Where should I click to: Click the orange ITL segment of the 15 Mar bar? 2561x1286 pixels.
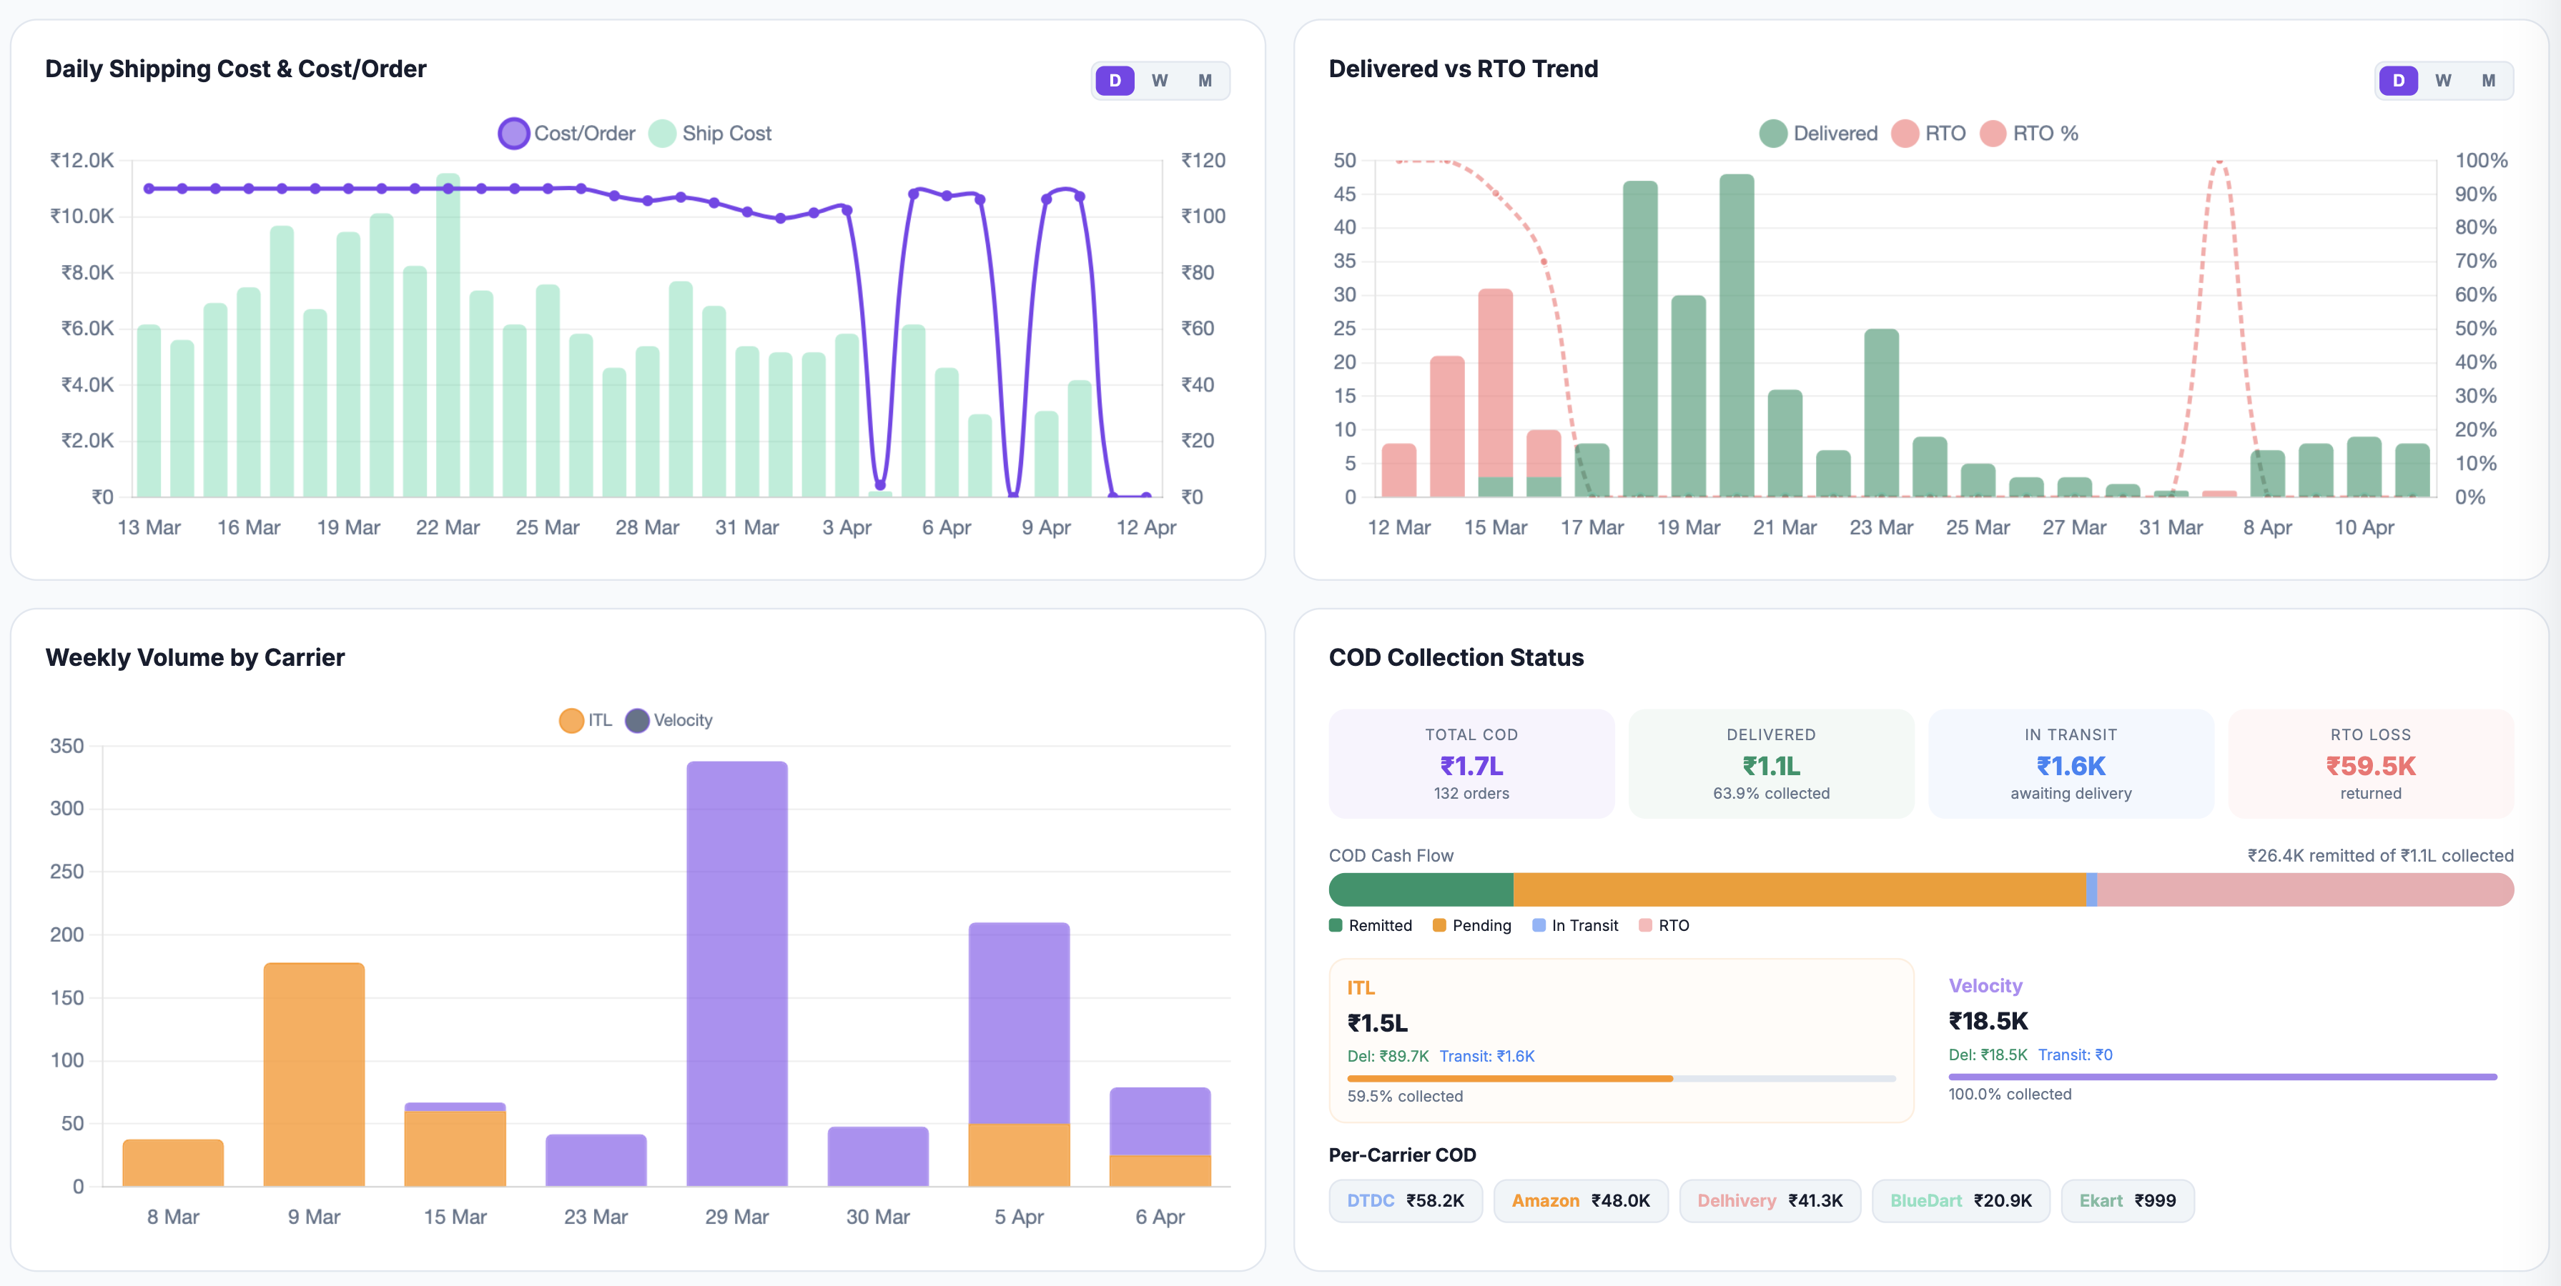pyautogui.click(x=455, y=1149)
